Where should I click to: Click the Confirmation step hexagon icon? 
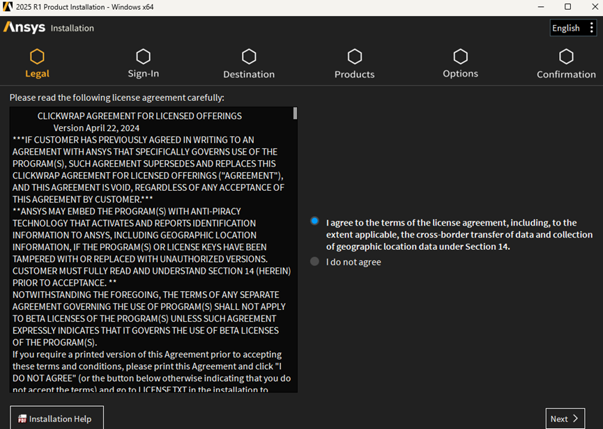(566, 57)
